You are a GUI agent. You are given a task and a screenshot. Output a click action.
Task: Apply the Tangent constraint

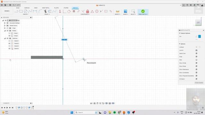69,11
